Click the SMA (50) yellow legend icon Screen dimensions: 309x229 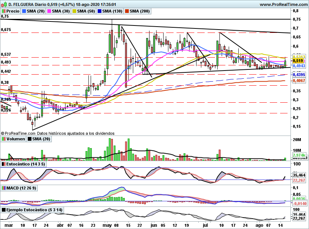coord(74,11)
